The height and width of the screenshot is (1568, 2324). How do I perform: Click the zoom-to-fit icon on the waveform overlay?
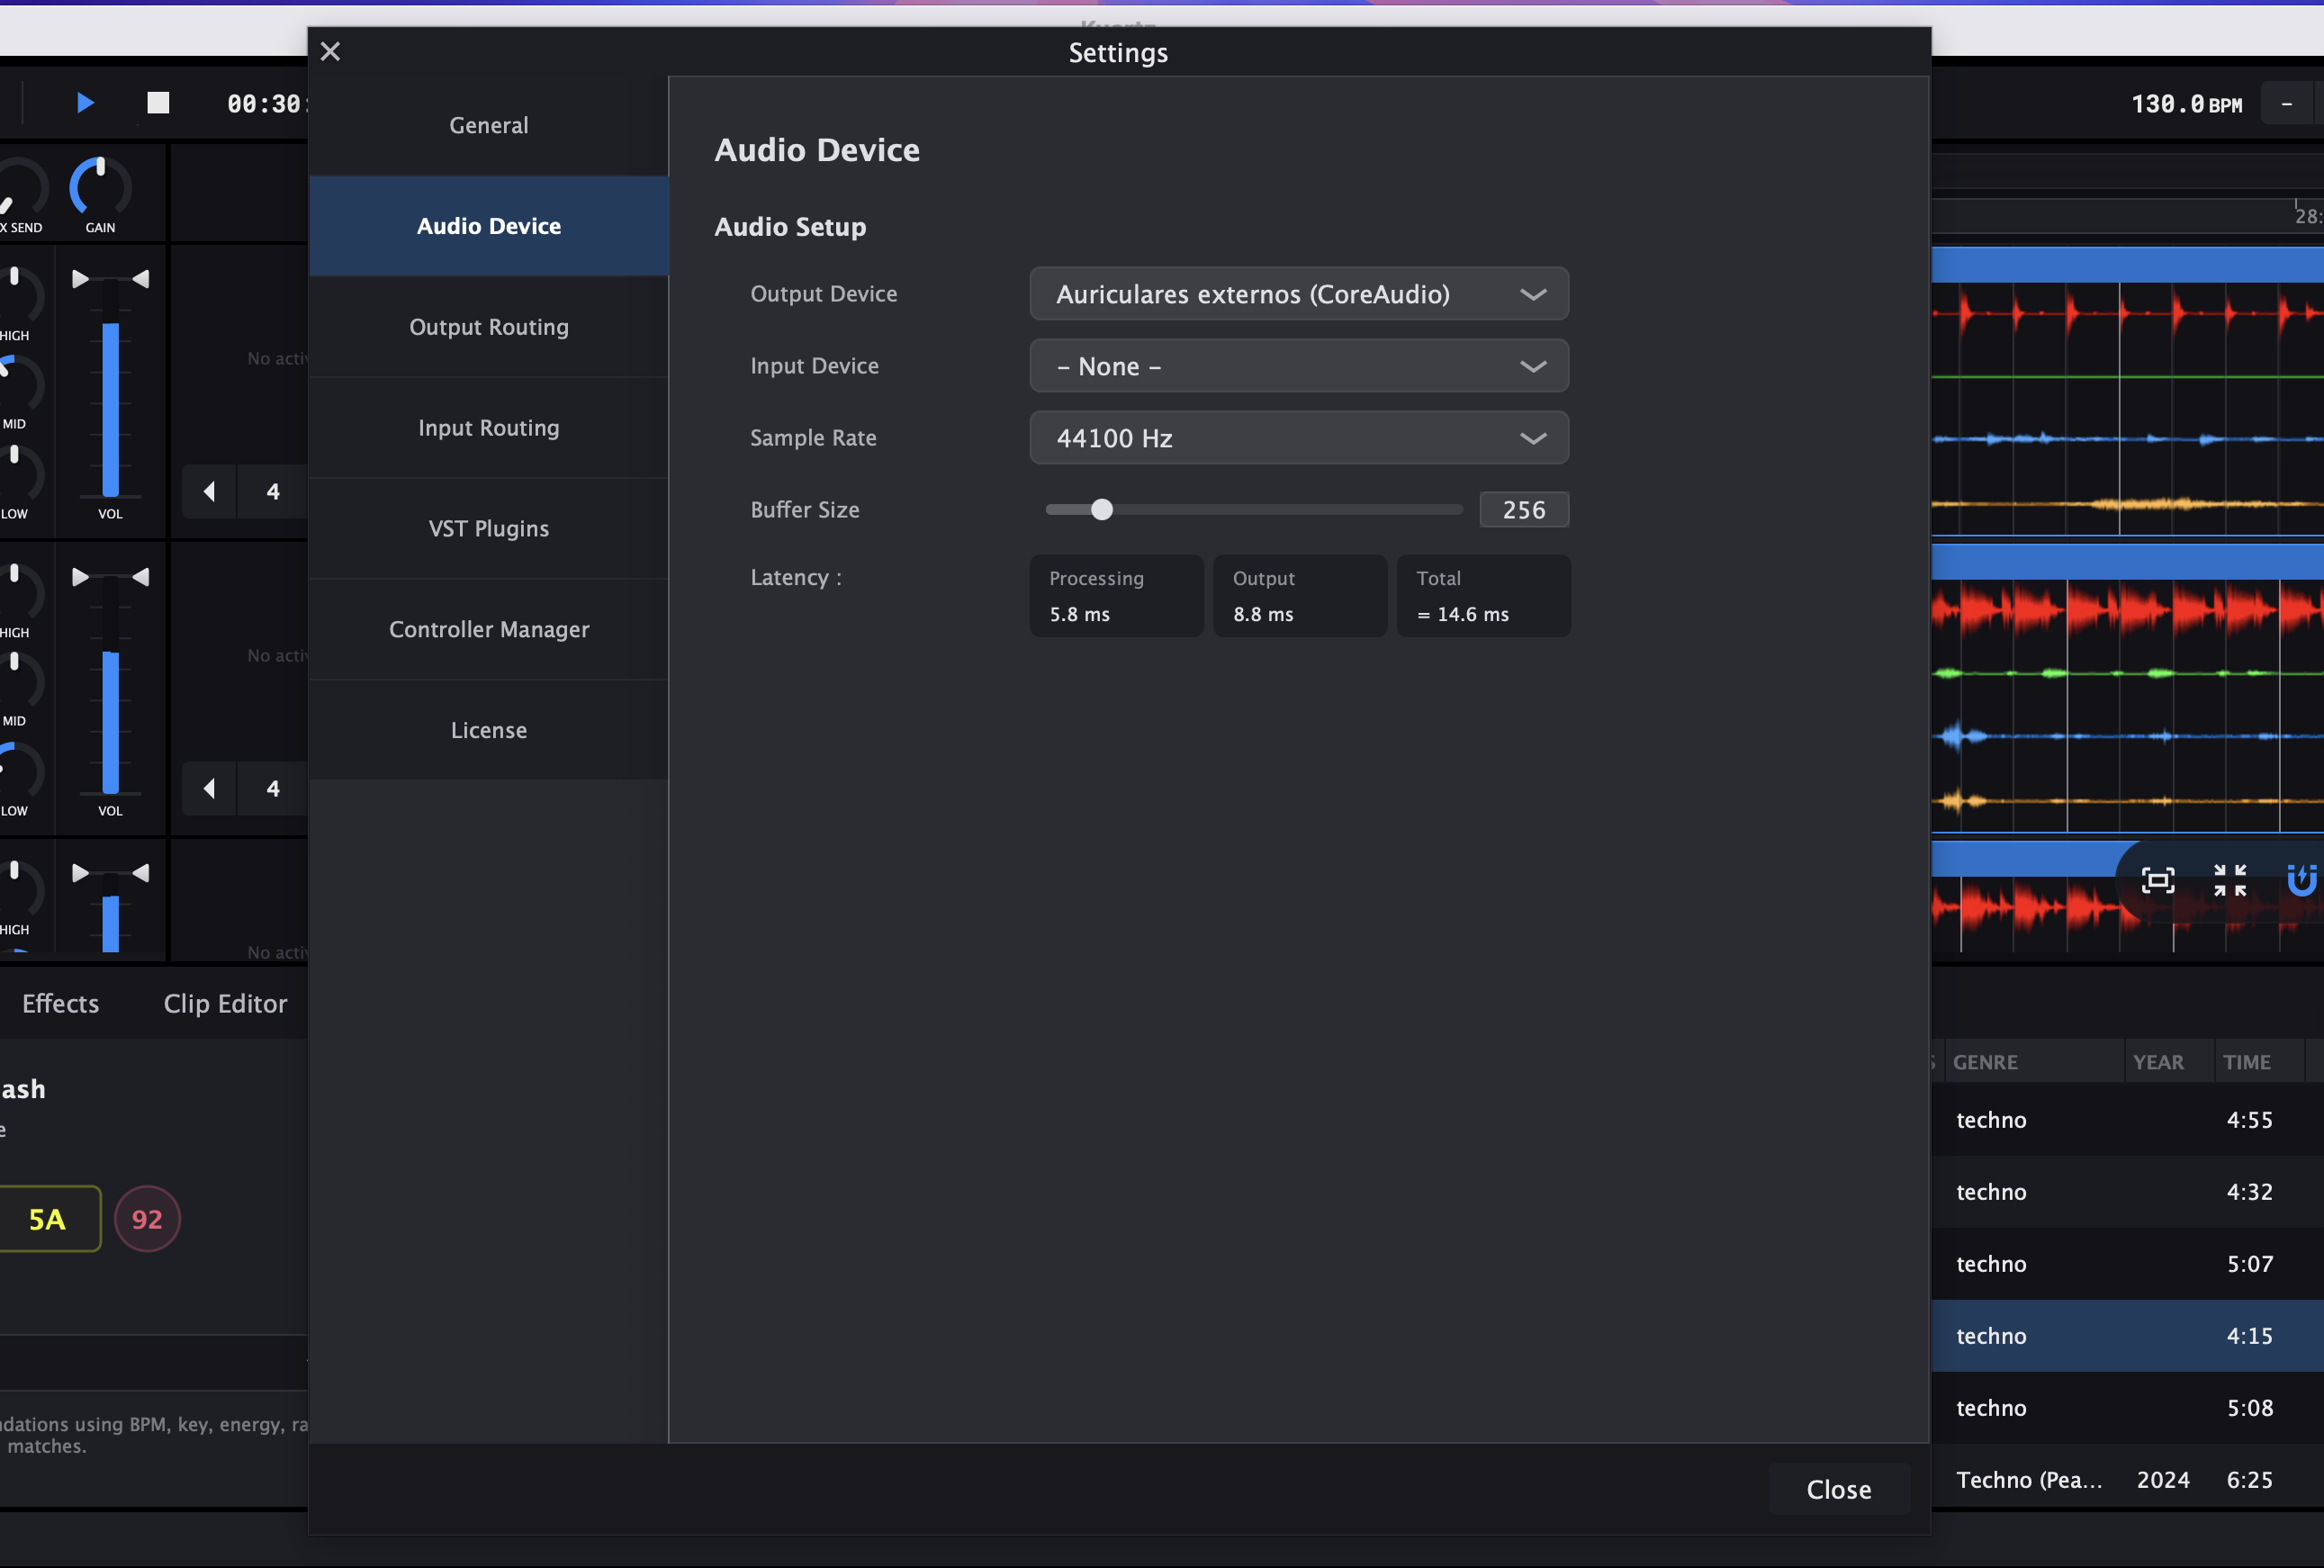point(2158,880)
